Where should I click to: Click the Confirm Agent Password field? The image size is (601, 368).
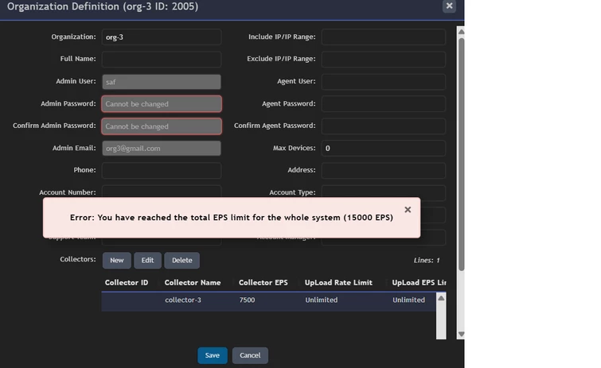point(384,126)
